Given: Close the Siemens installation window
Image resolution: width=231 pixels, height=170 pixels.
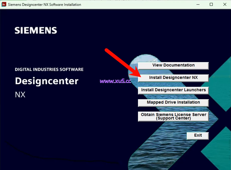Looking at the screenshot, I should tap(225, 5).
